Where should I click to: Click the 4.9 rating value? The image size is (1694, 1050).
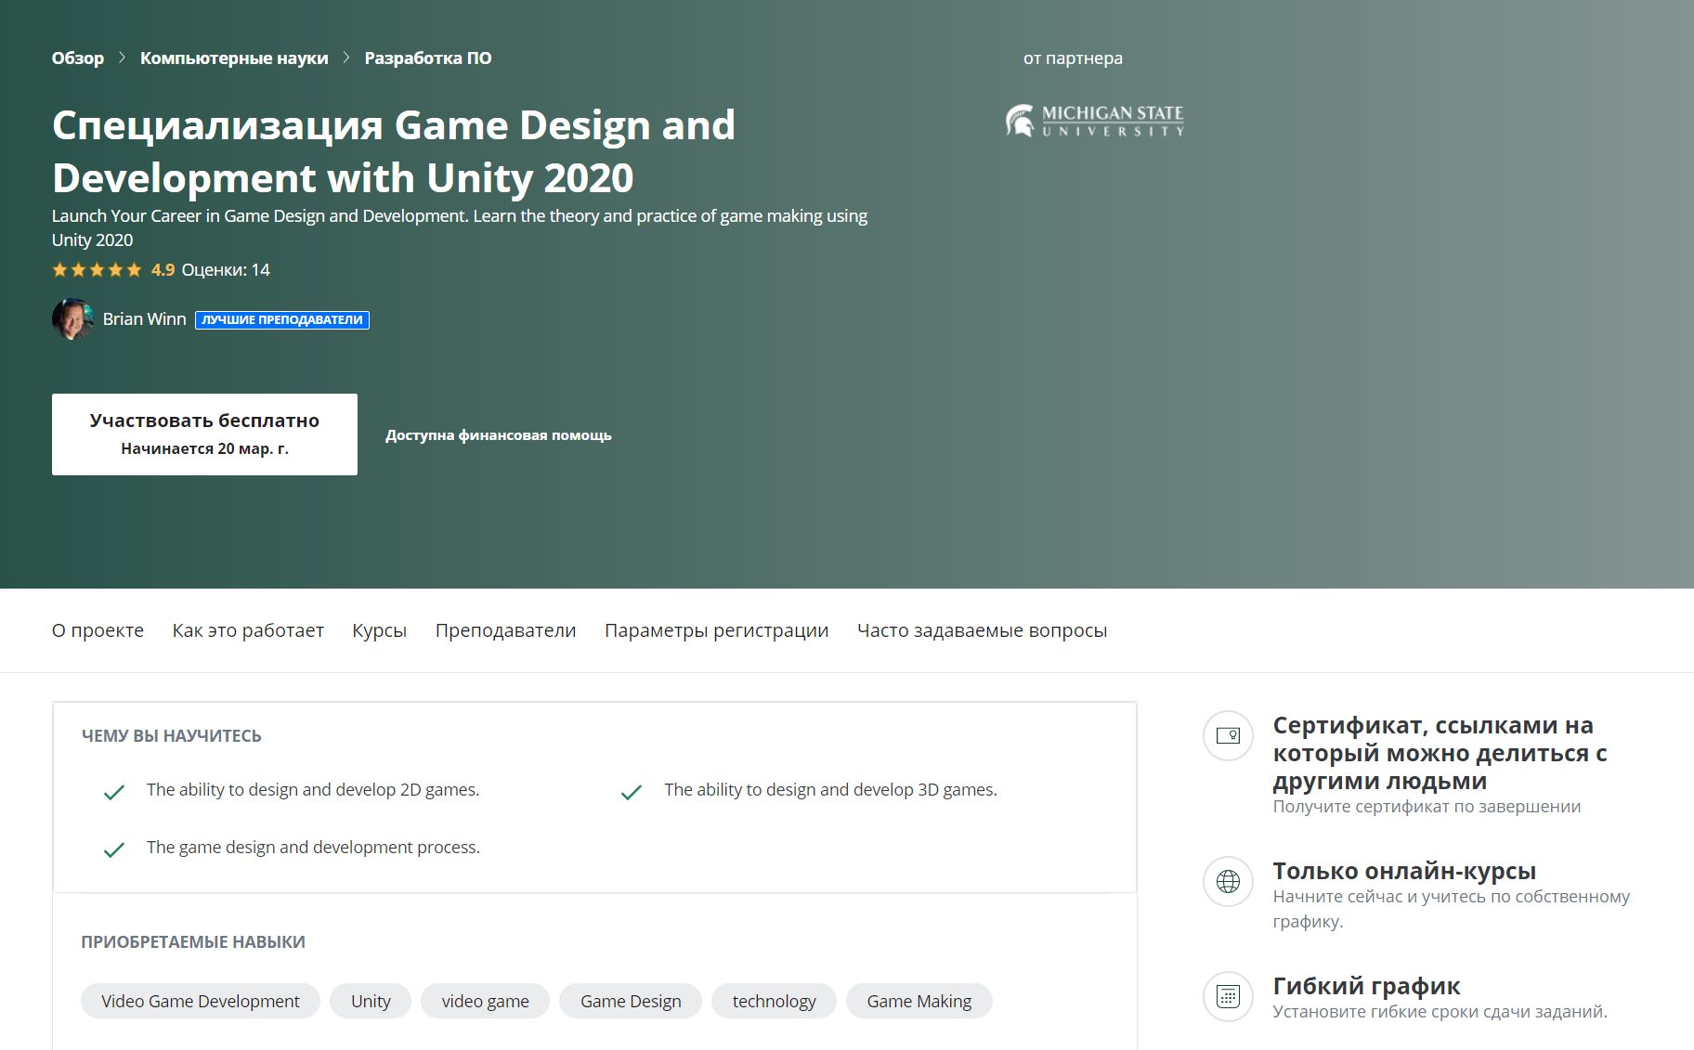coord(163,270)
